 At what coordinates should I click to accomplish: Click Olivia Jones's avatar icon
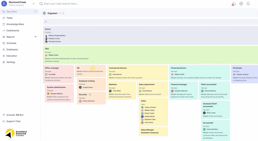click(204, 113)
